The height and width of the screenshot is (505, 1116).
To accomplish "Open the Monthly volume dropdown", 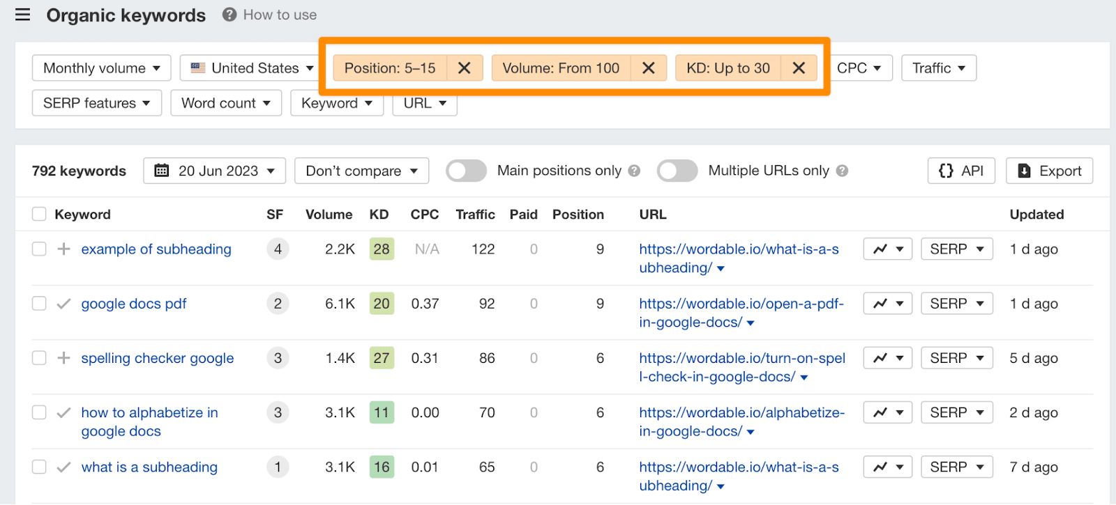I will [x=101, y=68].
